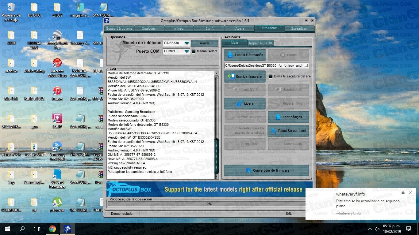This screenshot has width=419, height=235.
Task: Open taskbar Search
Action: tap(22, 229)
